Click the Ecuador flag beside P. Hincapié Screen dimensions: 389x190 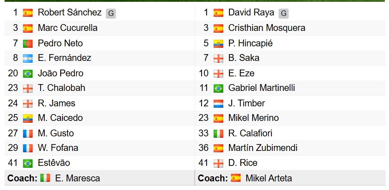tap(218, 44)
